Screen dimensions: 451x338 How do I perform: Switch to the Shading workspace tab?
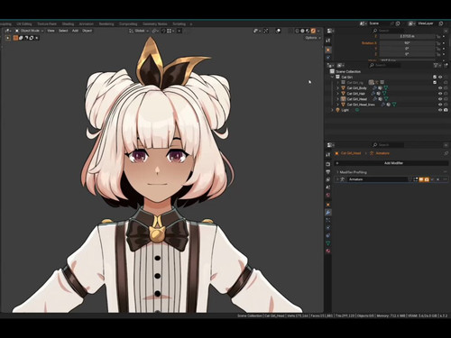68,24
